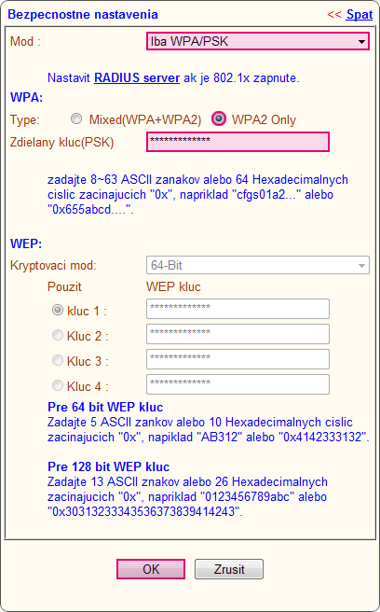Image resolution: width=380 pixels, height=612 pixels.
Task: Choose the Kluc 2 radio button
Action: tap(58, 335)
